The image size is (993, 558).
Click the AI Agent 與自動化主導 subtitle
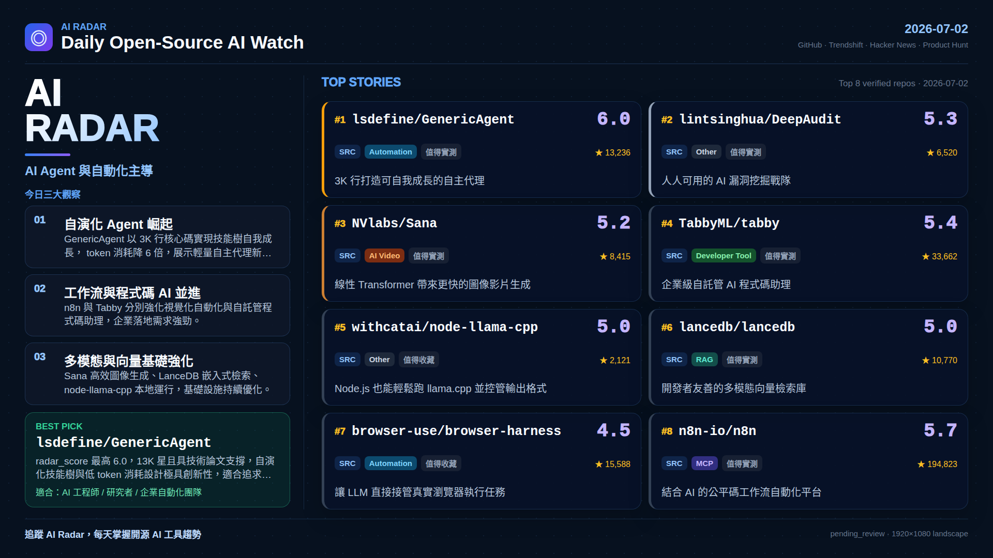(89, 171)
